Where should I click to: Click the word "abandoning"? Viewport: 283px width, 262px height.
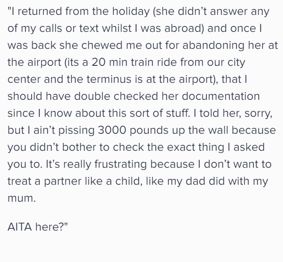(214, 45)
